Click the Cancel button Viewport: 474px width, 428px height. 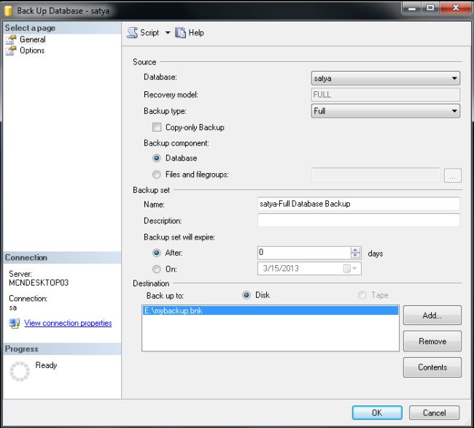click(x=434, y=413)
